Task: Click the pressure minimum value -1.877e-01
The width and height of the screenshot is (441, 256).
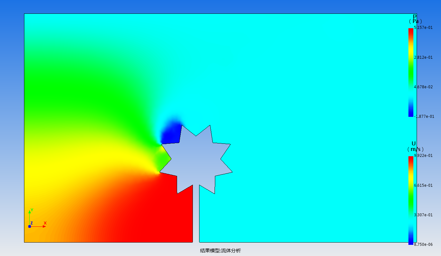Action: (x=424, y=116)
